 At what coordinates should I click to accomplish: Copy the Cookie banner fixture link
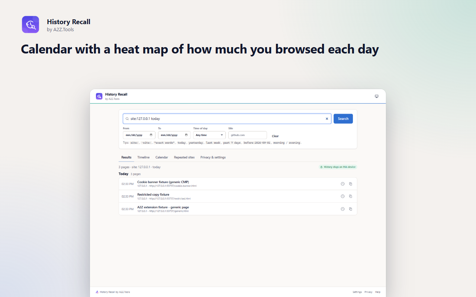tap(350, 184)
